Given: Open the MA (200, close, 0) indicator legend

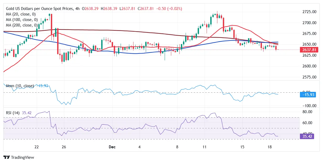Looking at the screenshot, I should pos(22,25).
